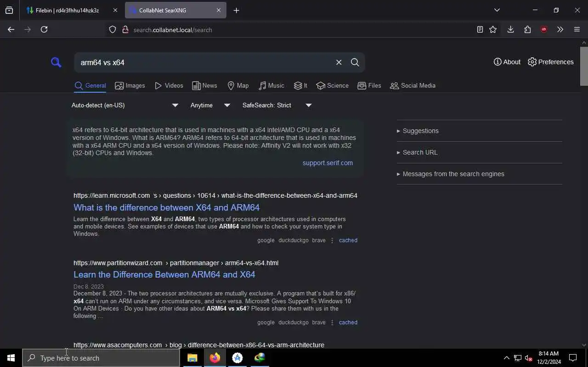
Task: Switch to the Social Media tab
Action: click(413, 86)
